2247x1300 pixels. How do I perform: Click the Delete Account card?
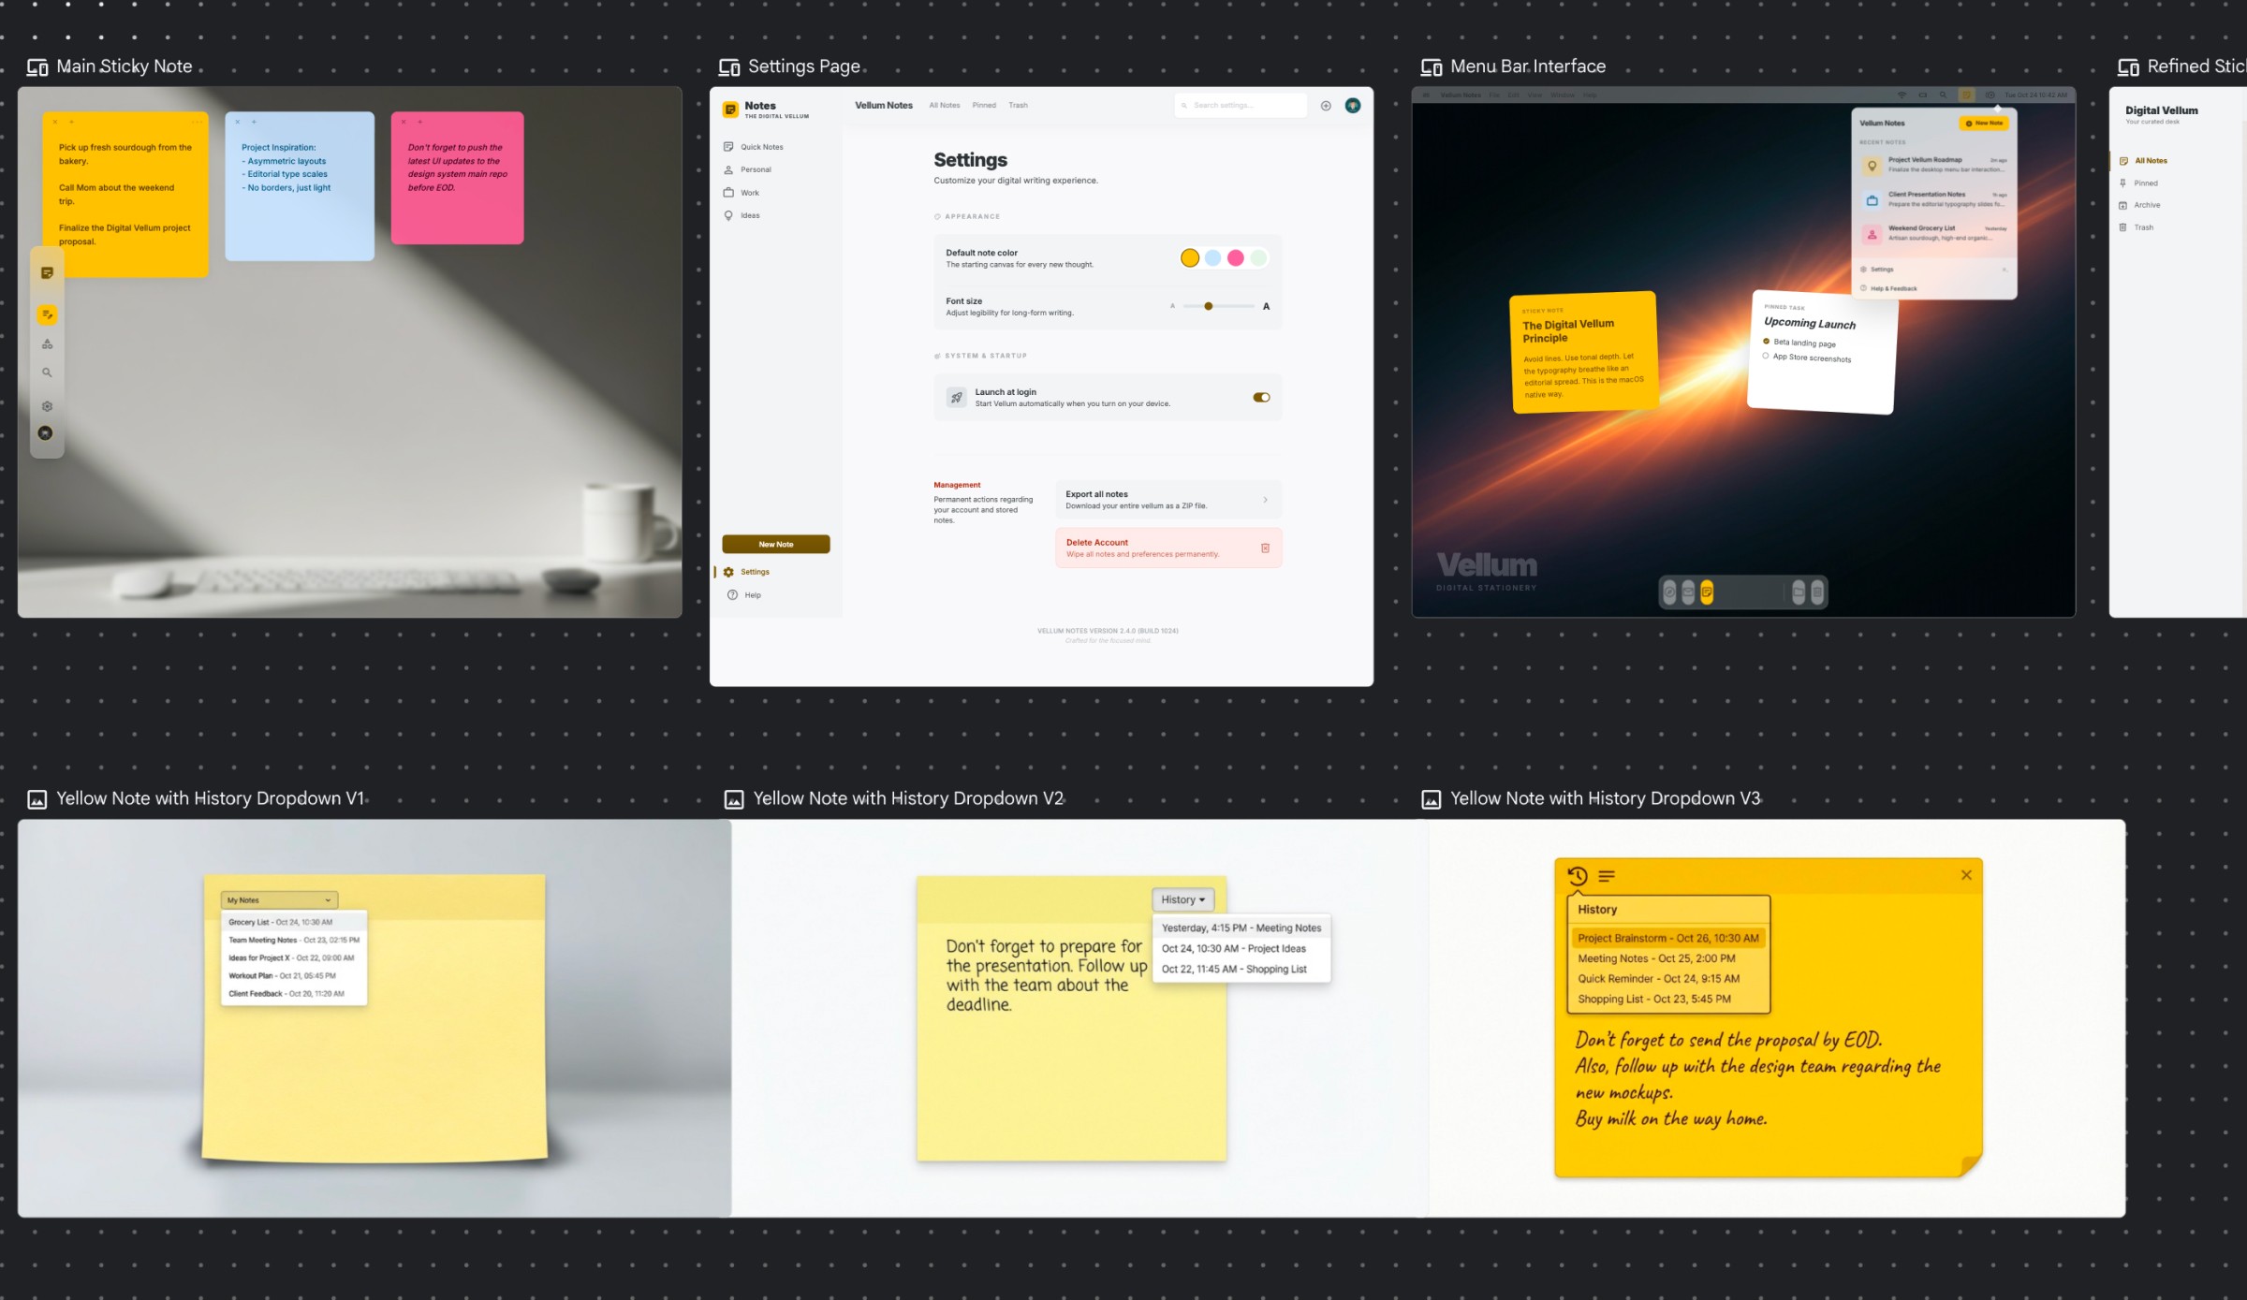(x=1168, y=548)
